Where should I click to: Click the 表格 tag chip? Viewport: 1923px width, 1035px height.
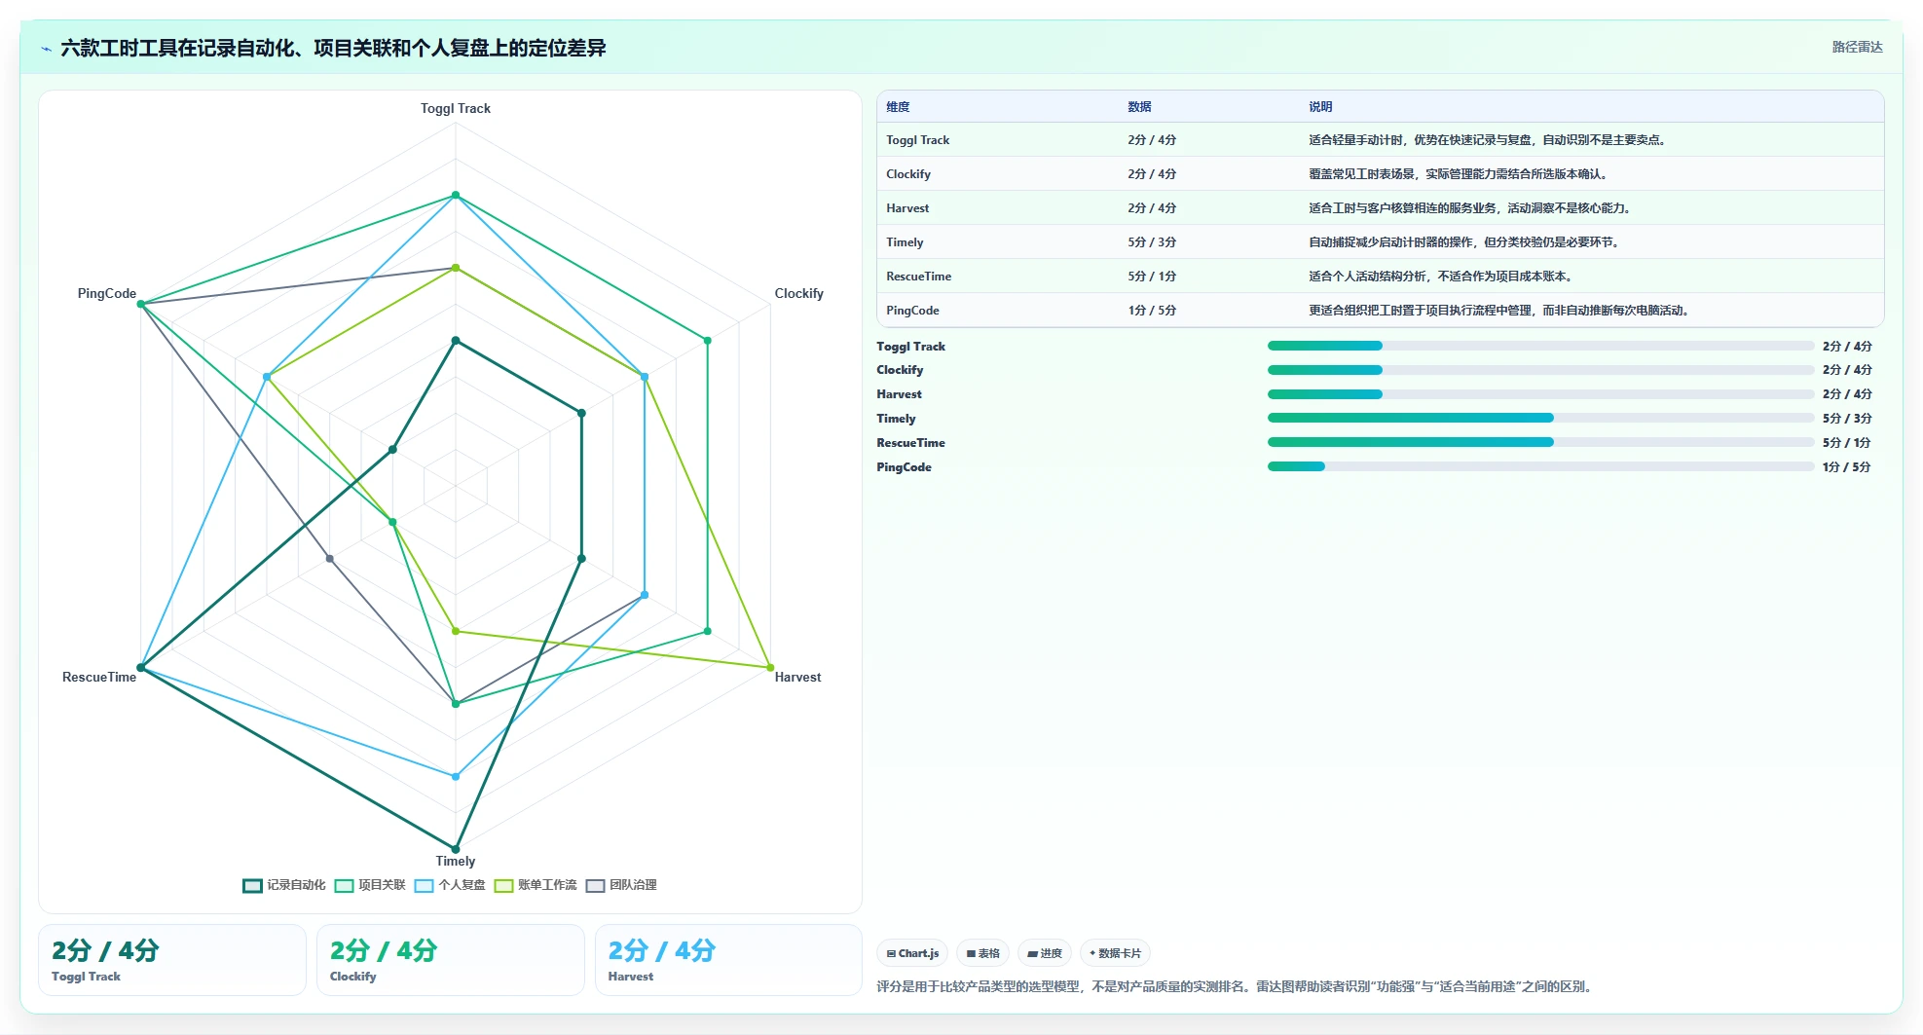(983, 953)
